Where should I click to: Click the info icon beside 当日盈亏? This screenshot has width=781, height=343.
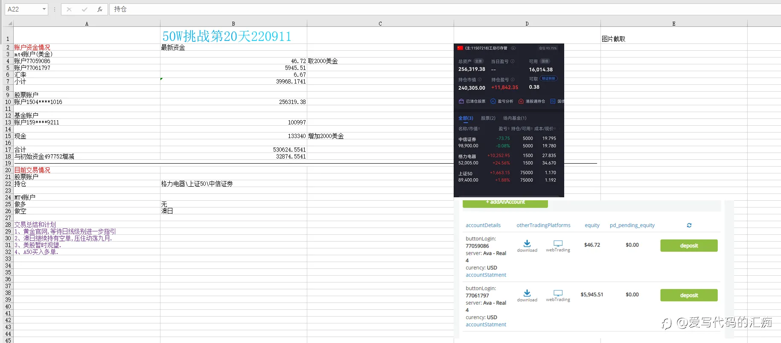click(513, 61)
